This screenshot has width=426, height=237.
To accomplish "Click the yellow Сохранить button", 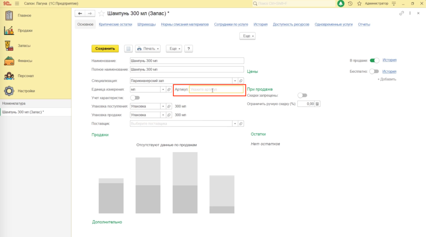I will coord(105,49).
